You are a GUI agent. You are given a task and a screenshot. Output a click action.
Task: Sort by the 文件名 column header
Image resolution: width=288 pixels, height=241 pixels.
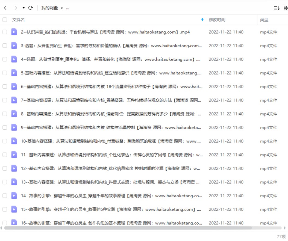[18, 20]
